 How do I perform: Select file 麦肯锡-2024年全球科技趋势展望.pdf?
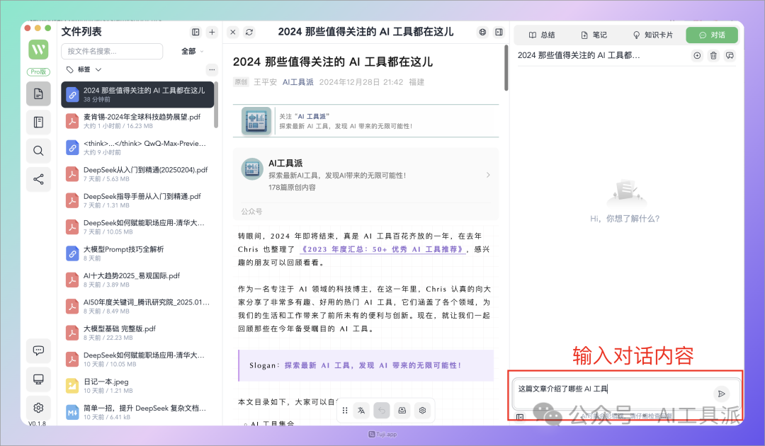tap(137, 121)
